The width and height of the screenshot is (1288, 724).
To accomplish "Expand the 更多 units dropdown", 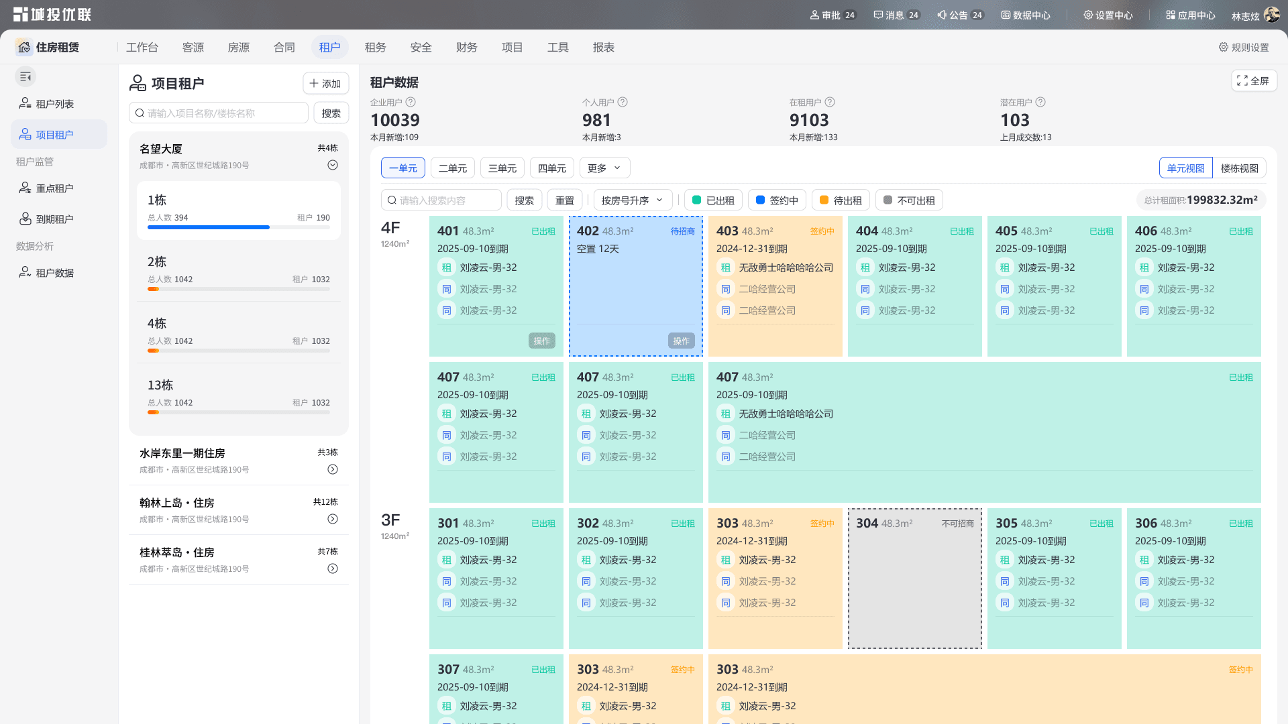I will [x=604, y=168].
